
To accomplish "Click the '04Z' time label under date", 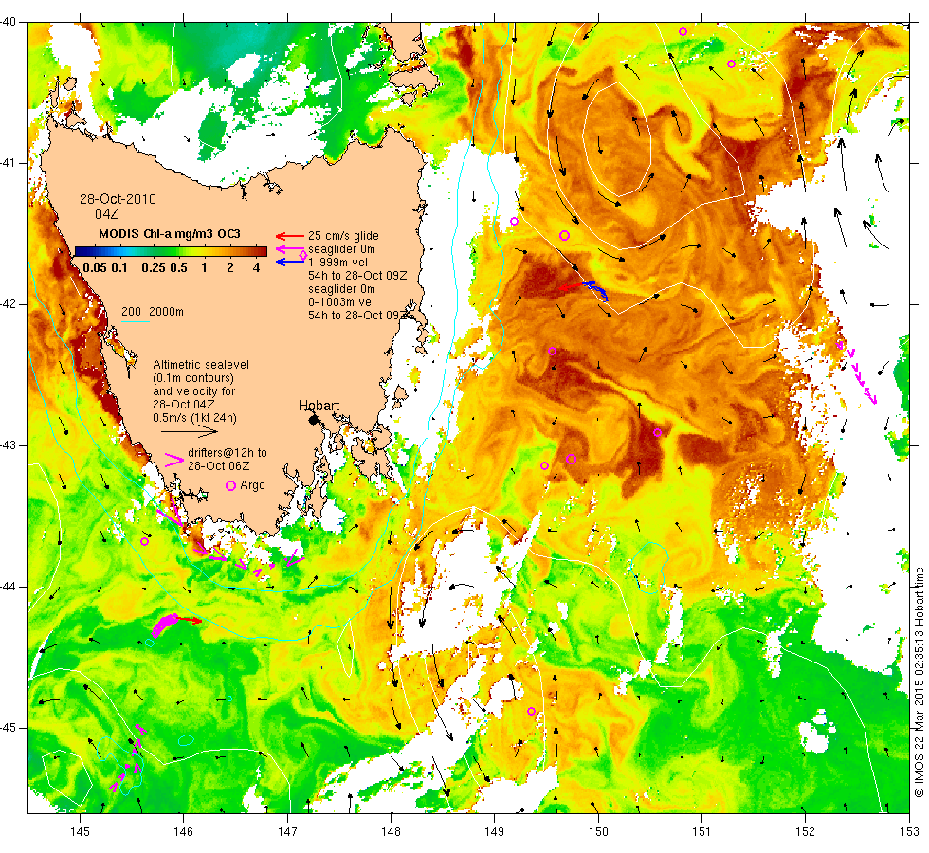I will (106, 214).
